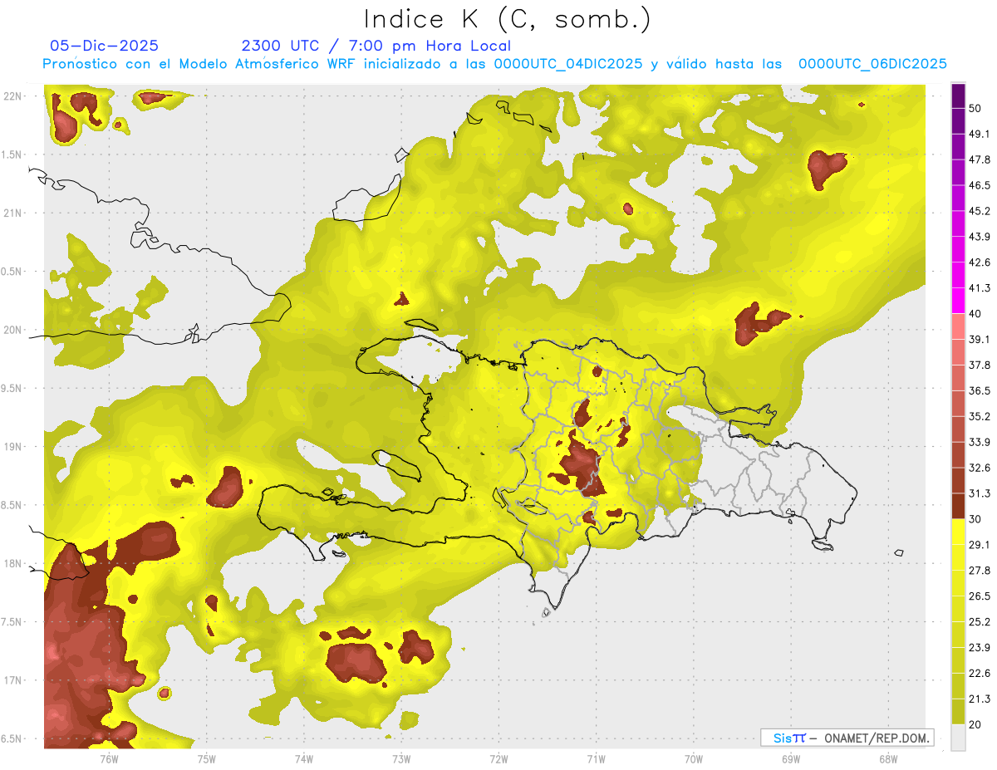997x770 pixels.
Task: Click the color bar value '45.2'
Action: [980, 211]
